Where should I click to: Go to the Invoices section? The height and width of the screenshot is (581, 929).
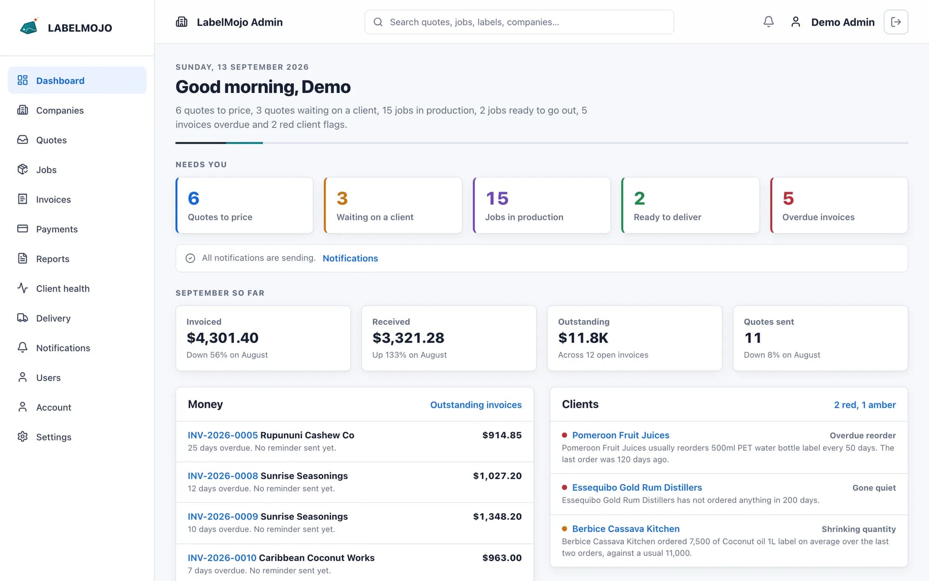[x=77, y=199]
